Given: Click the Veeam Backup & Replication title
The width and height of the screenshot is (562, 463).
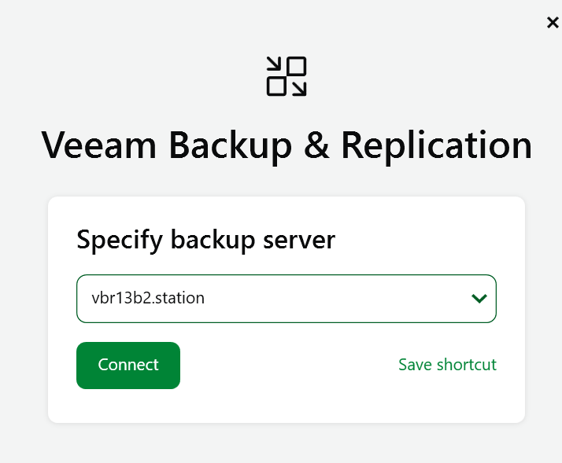Looking at the screenshot, I should pos(287,145).
